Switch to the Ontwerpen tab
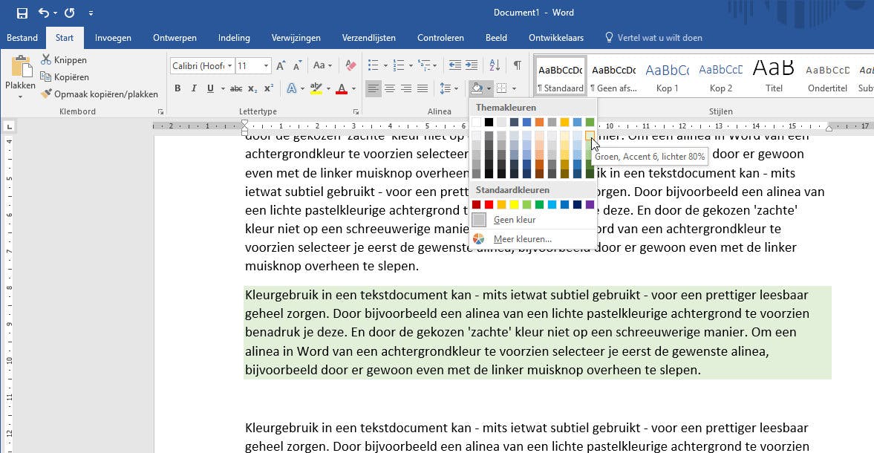Image resolution: width=874 pixels, height=453 pixels. (175, 38)
